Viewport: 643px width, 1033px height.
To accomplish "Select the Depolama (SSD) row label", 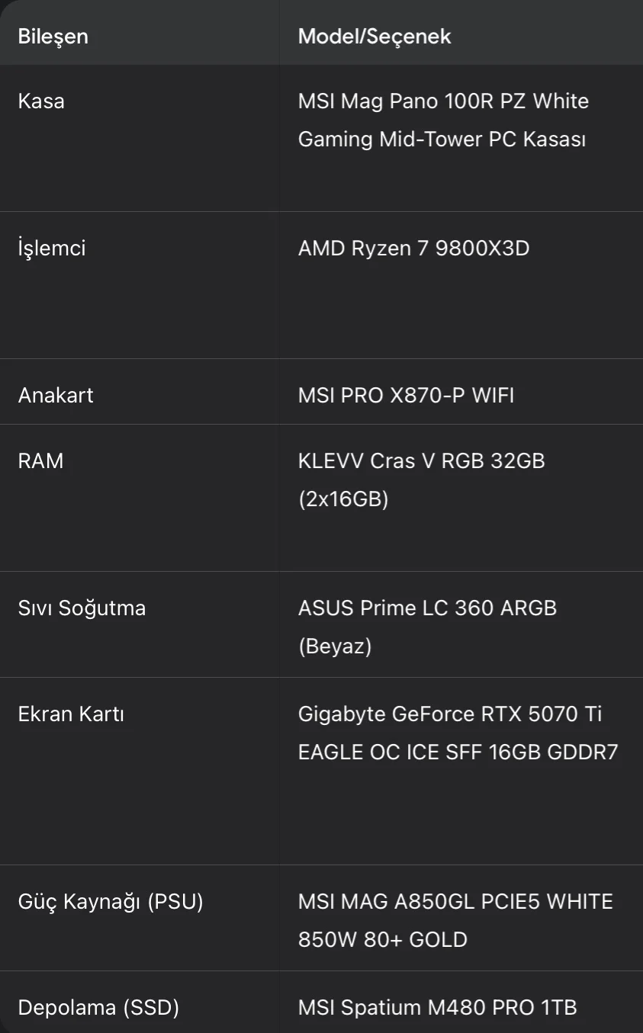I will [98, 1007].
